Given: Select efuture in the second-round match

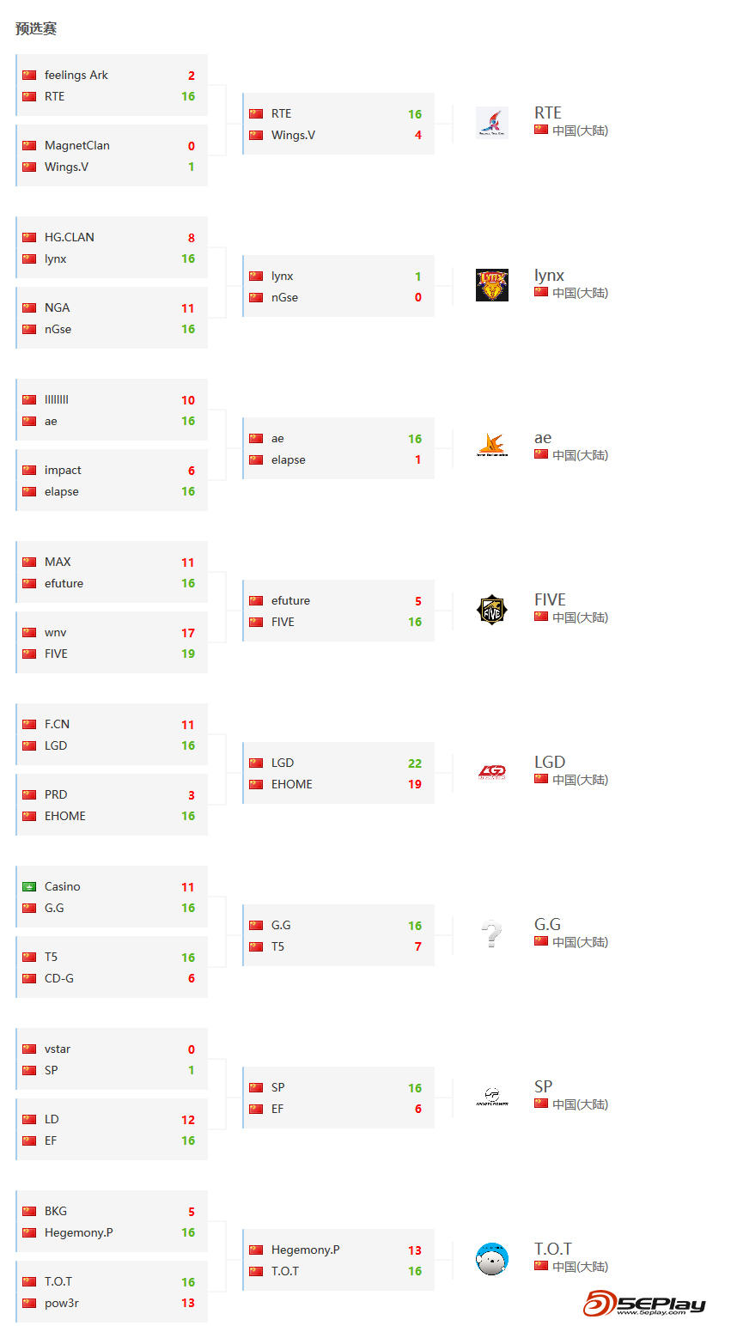Looking at the screenshot, I should (291, 600).
